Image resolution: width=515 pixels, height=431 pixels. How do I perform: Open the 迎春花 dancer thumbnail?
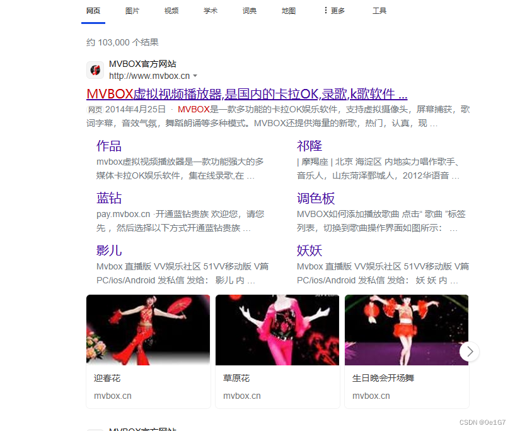148,330
